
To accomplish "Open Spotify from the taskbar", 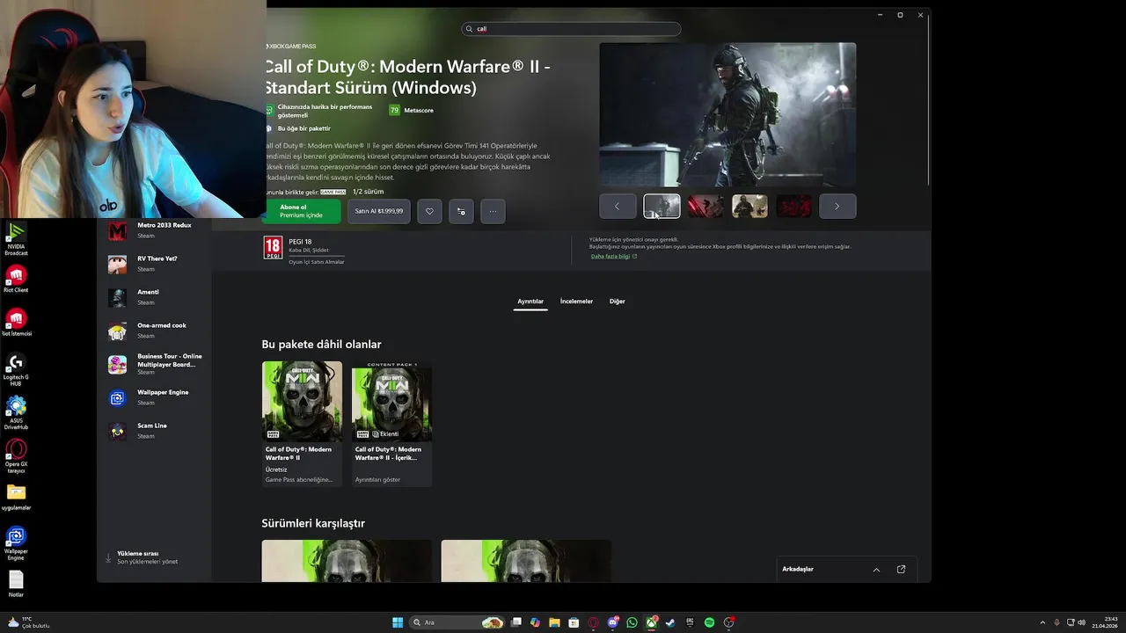I will pos(709,622).
